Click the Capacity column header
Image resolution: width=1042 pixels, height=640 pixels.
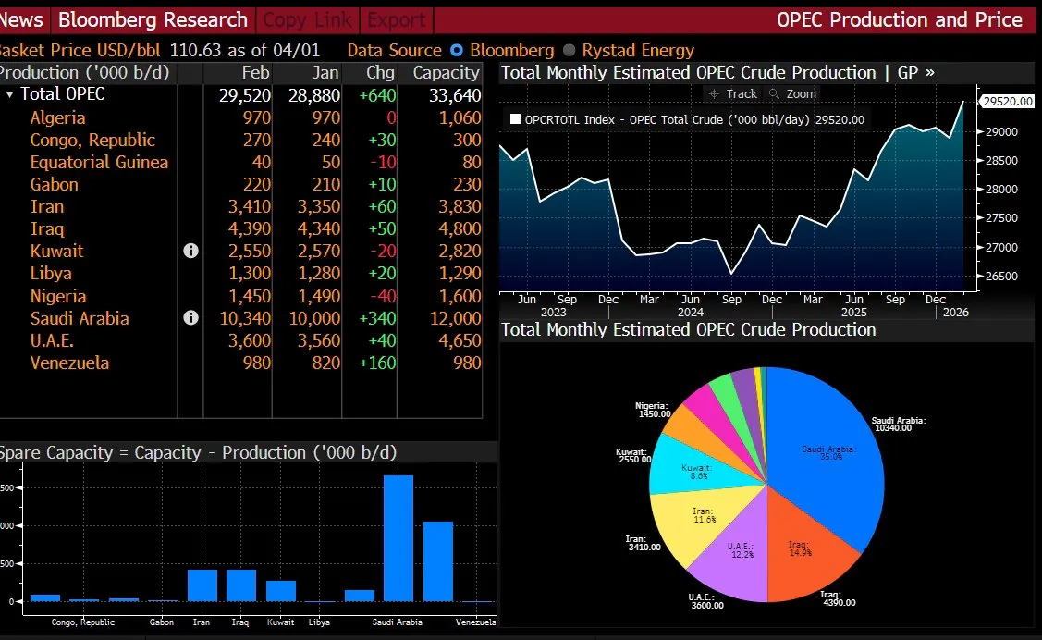pos(446,72)
